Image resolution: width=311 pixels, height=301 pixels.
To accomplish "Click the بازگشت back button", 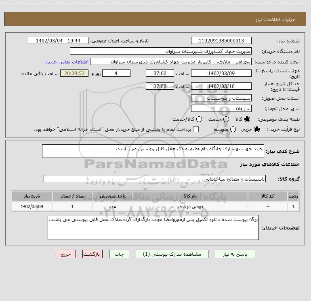I will pos(92,254).
